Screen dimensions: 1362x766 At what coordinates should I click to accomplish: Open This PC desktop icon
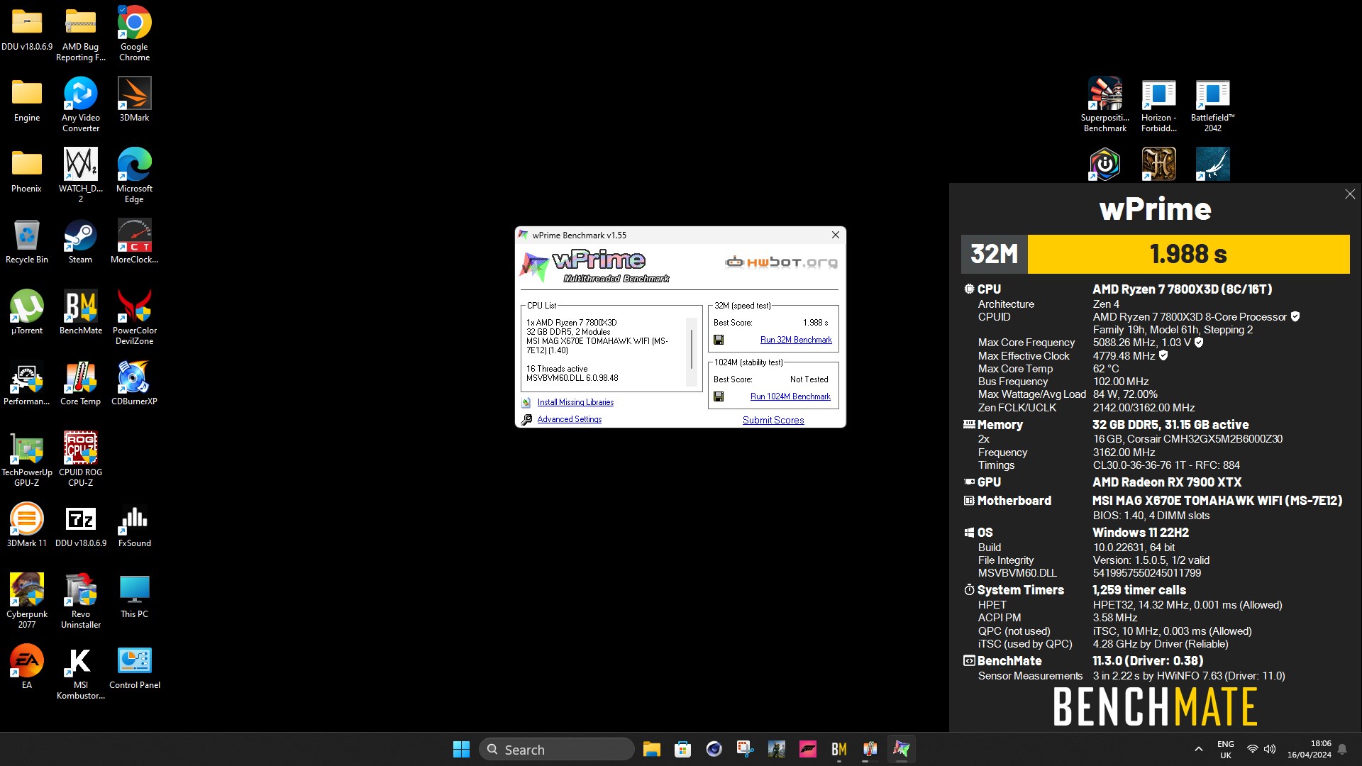(x=134, y=596)
